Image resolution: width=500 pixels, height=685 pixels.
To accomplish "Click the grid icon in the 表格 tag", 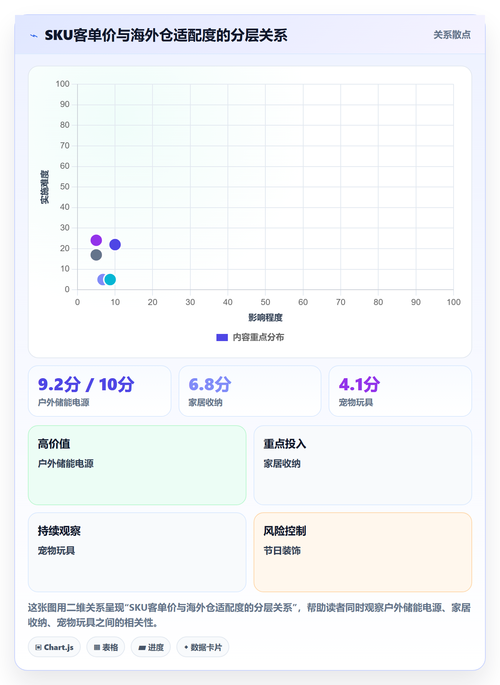I will (x=97, y=647).
